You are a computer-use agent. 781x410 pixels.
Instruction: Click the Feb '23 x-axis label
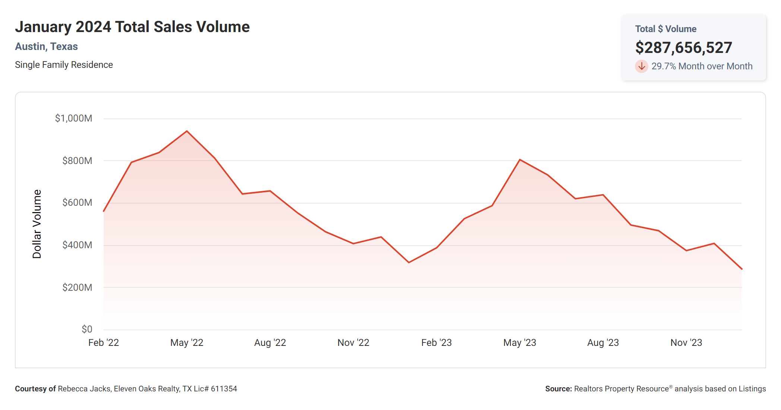pyautogui.click(x=436, y=343)
